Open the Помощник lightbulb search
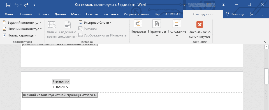The height and width of the screenshot is (110, 269). [x=235, y=14]
